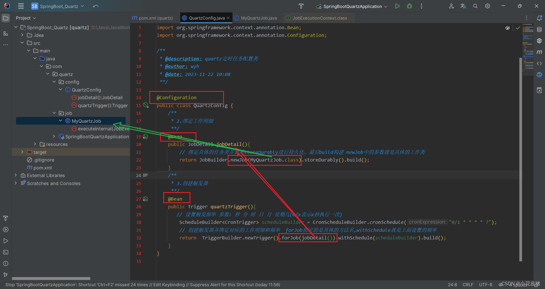Select MyQuartzJob in project tree
The height and width of the screenshot is (289, 545).
tap(86, 121)
